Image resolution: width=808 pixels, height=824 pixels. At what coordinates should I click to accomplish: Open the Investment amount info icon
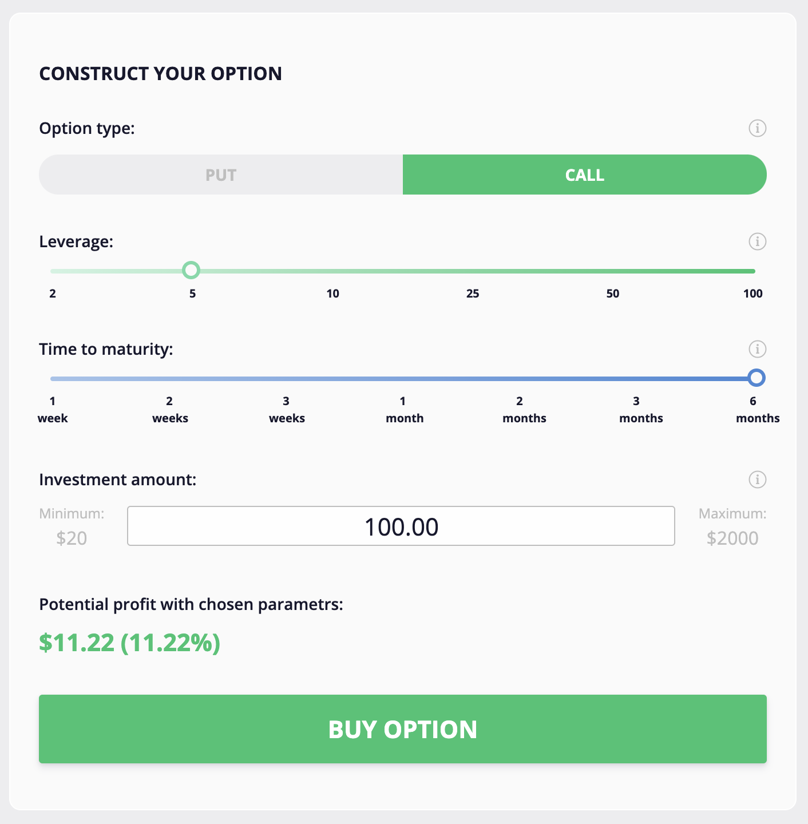757,480
